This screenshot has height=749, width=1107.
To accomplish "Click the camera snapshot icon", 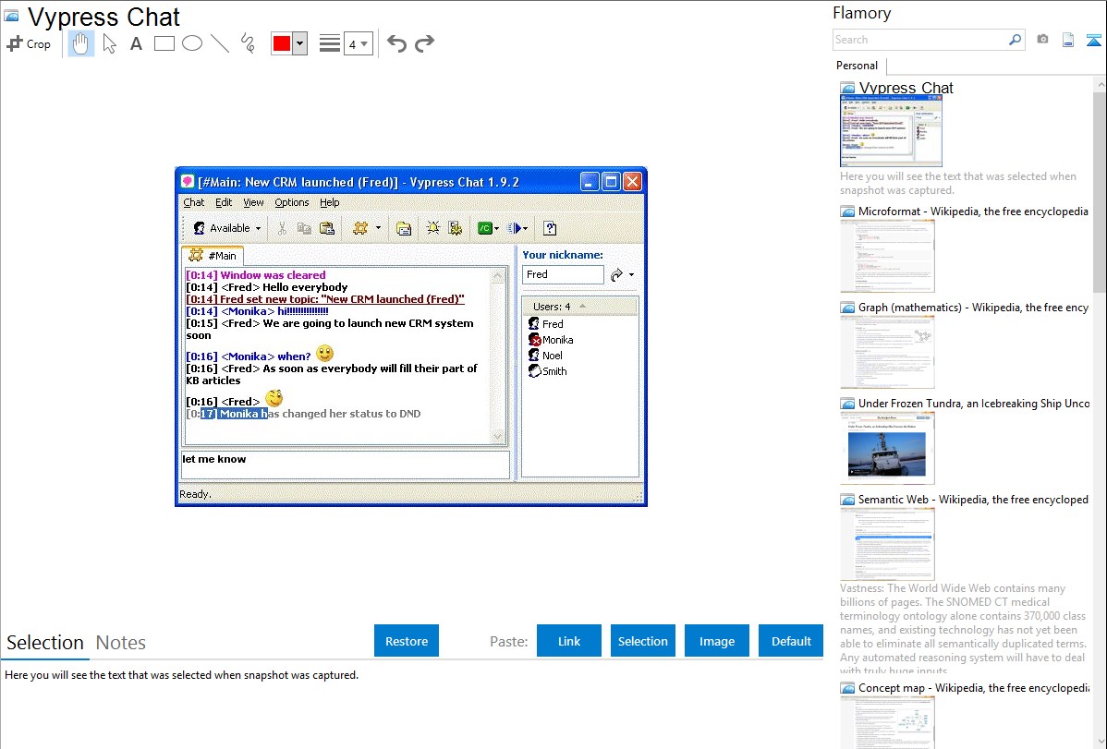I will [1042, 40].
